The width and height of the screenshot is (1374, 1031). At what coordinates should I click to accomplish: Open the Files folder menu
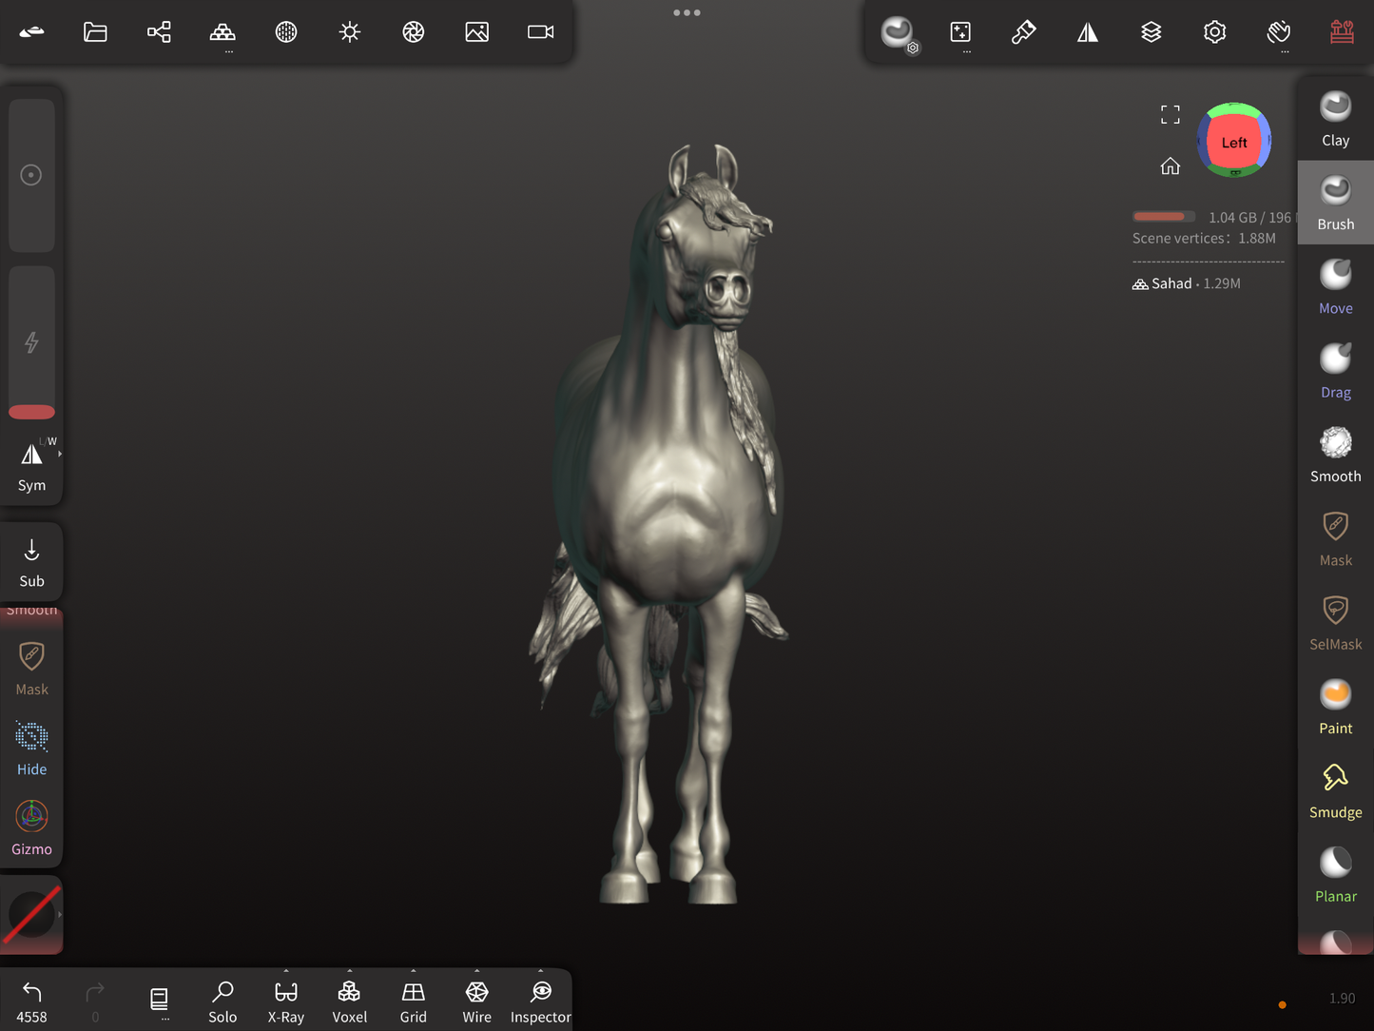(x=95, y=32)
